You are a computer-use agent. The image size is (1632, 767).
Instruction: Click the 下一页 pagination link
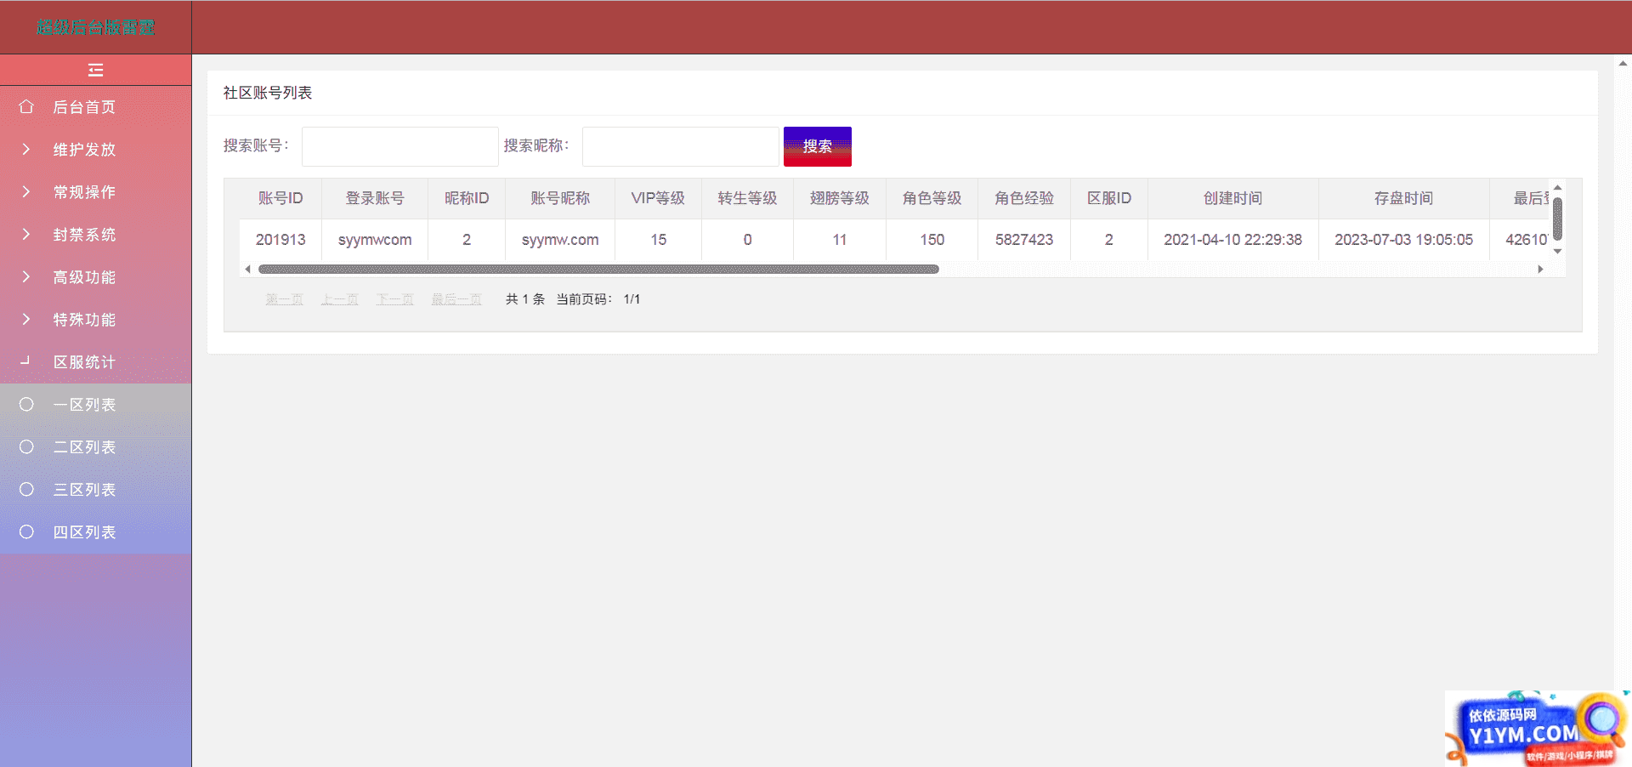394,299
